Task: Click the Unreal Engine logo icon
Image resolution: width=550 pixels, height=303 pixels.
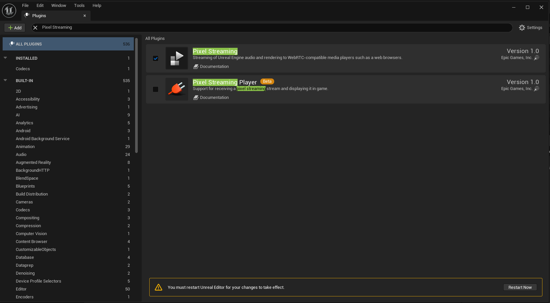Action: pyautogui.click(x=9, y=11)
